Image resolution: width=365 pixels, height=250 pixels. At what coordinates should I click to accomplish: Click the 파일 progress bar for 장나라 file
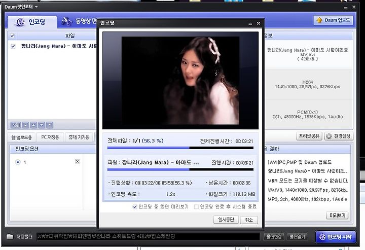click(x=180, y=169)
